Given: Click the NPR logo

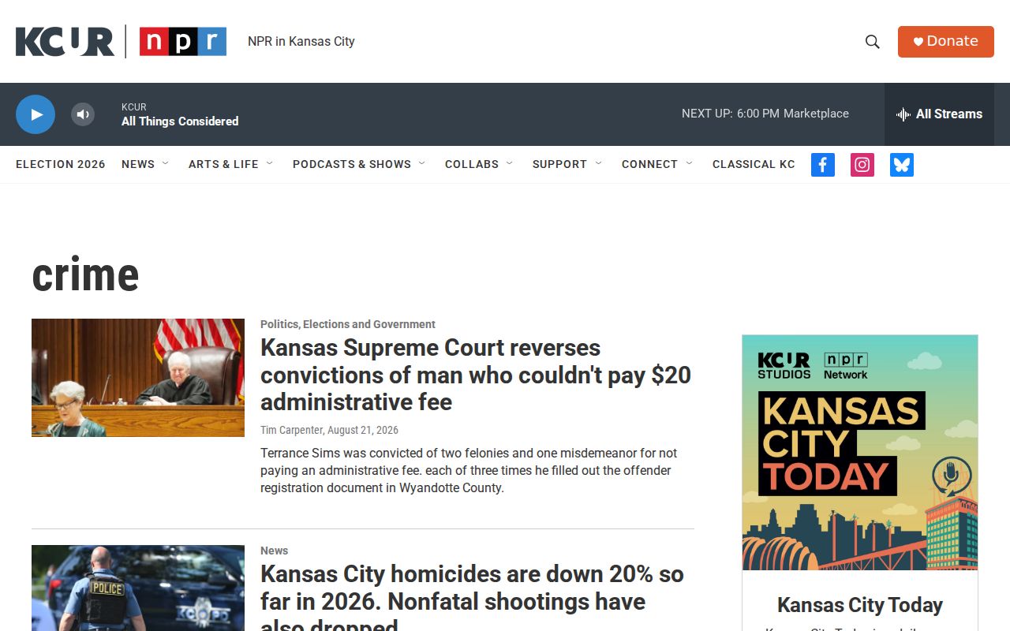Looking at the screenshot, I should (x=183, y=42).
